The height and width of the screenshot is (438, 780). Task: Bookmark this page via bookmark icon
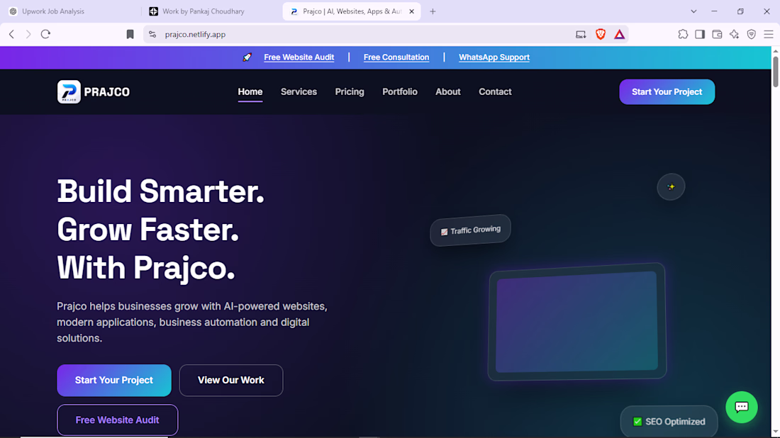pyautogui.click(x=130, y=34)
